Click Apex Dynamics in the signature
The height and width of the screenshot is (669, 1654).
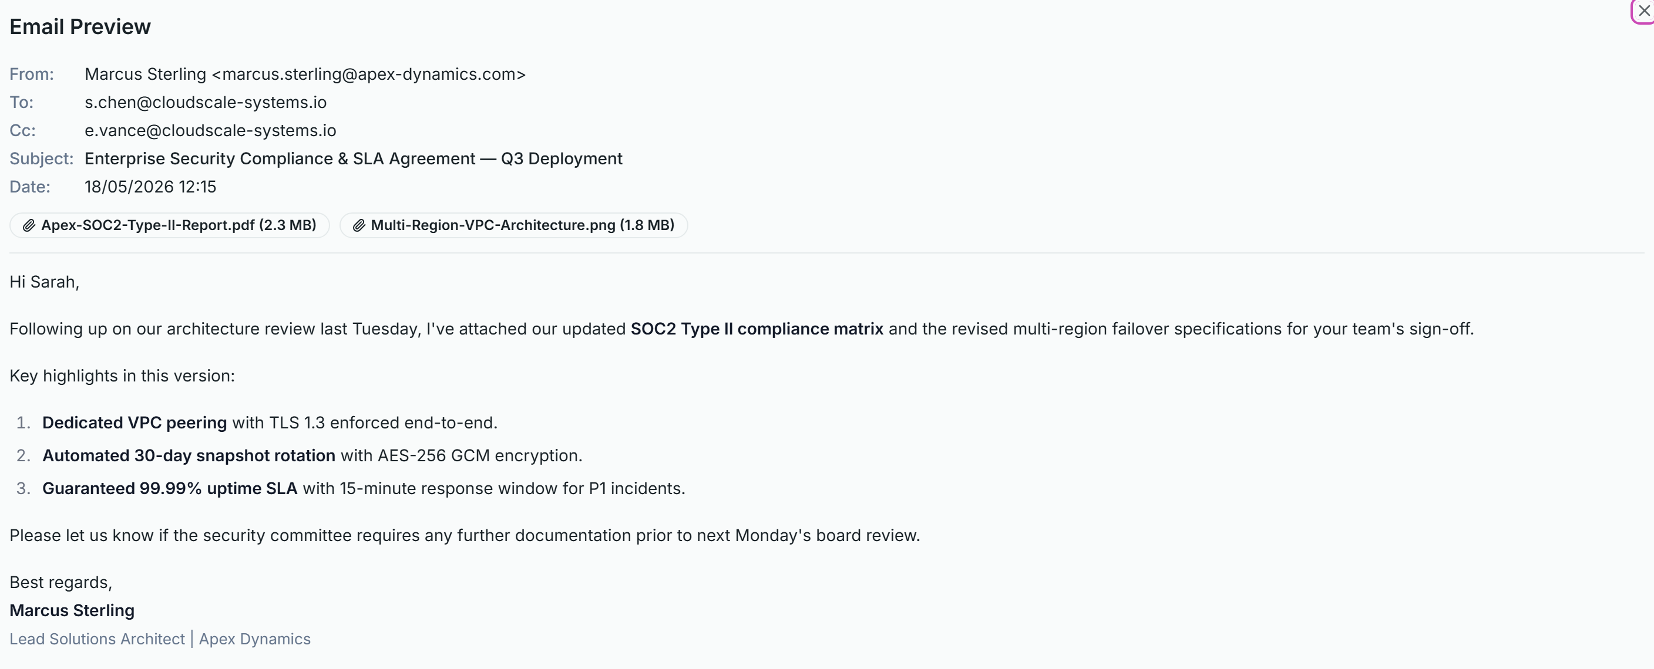point(255,639)
